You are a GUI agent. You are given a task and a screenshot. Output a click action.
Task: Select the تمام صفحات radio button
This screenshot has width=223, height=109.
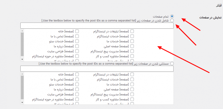(x=172, y=16)
